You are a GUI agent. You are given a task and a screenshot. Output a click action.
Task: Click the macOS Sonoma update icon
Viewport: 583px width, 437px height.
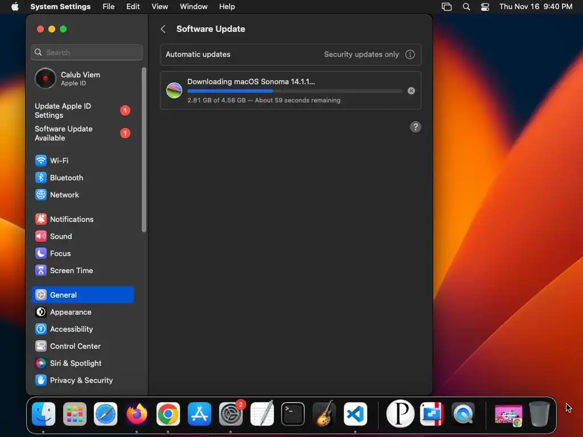tap(174, 90)
